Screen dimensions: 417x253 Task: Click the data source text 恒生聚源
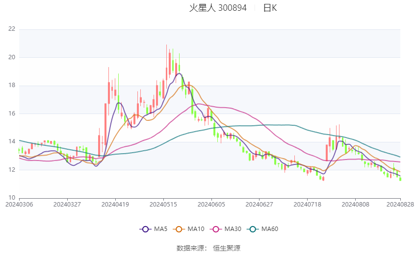[x=227, y=248]
